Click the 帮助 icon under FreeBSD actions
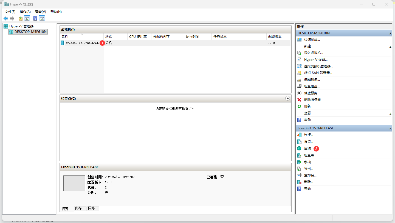This screenshot has height=223, width=395. 299,189
